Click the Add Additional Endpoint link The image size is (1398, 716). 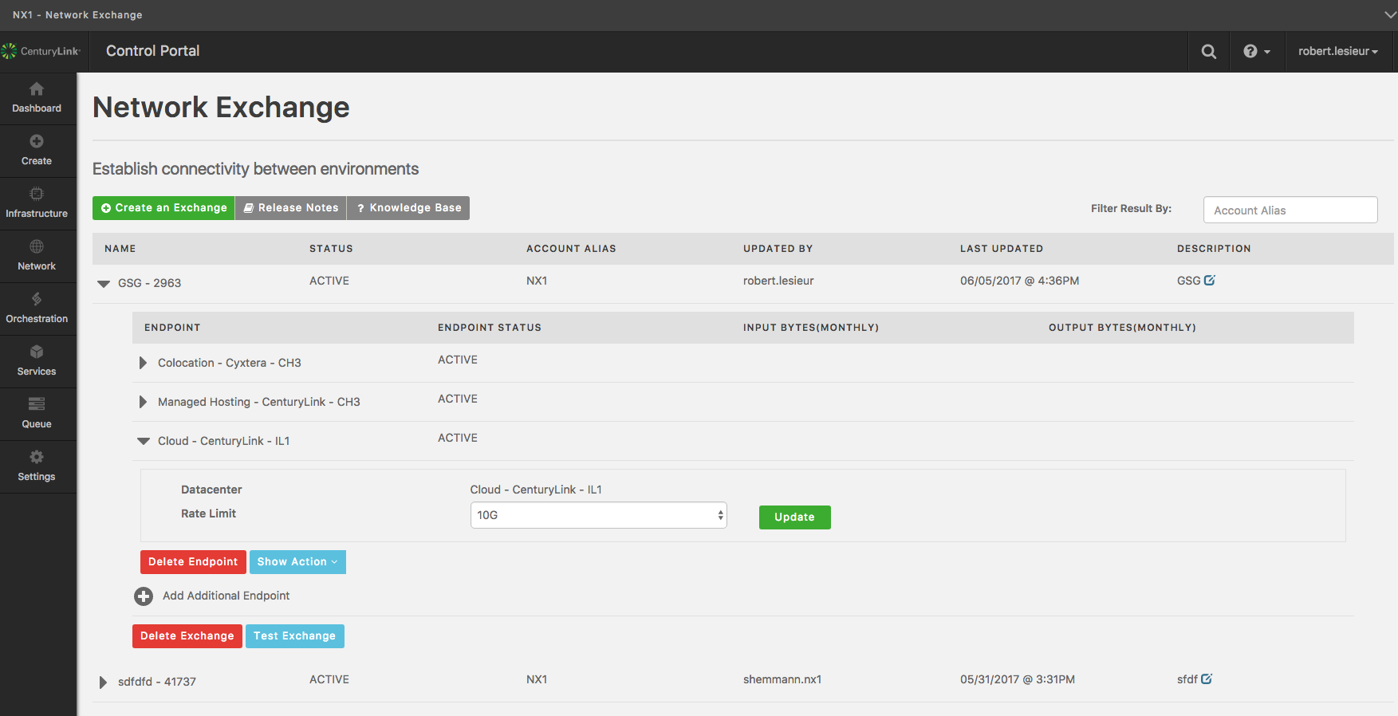coord(226,596)
